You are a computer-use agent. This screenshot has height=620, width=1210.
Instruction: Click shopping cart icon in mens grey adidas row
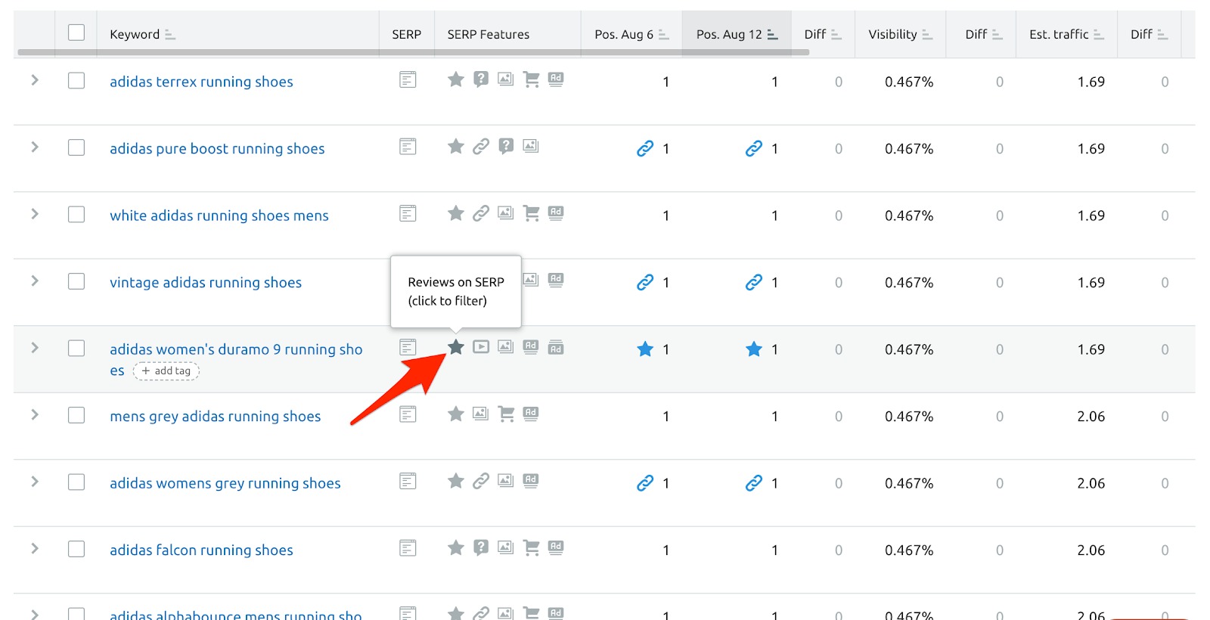(x=506, y=414)
